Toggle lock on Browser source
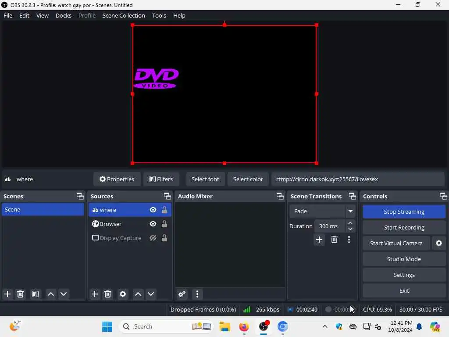Screen dimensions: 449x337 164,224
